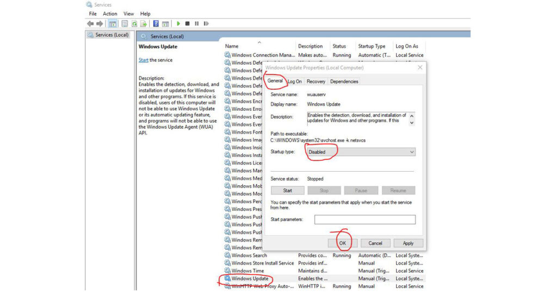The height and width of the screenshot is (296, 557).
Task: Sort by the Startup Type column header
Action: pos(372,46)
